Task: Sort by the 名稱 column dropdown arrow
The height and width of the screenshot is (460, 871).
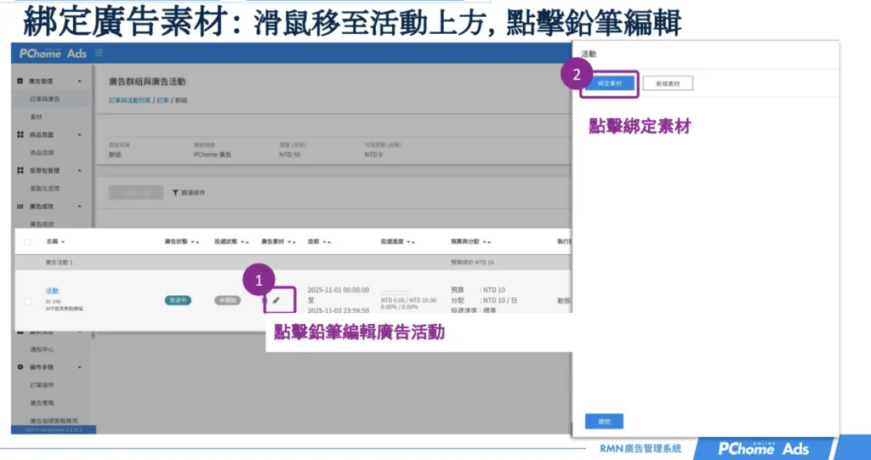Action: (63, 242)
